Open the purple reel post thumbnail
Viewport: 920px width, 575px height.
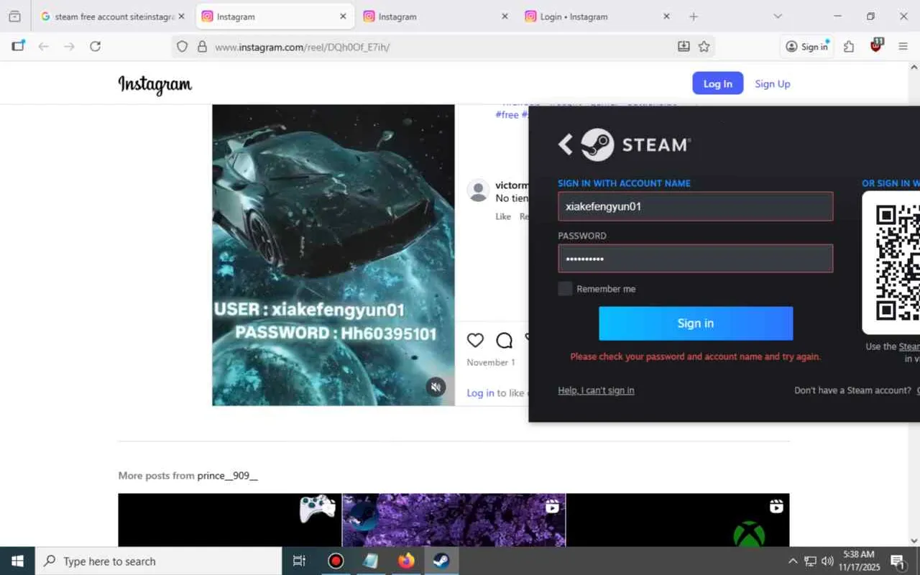tap(454, 520)
